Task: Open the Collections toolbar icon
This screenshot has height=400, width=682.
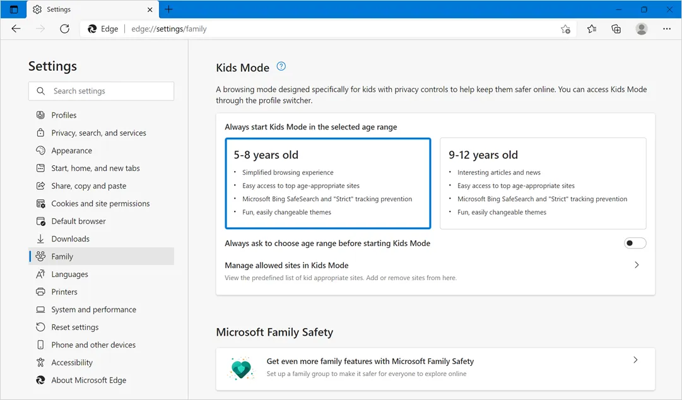Action: 616,29
